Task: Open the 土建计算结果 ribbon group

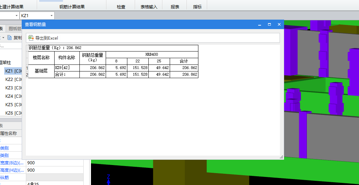Action: pyautogui.click(x=12, y=7)
